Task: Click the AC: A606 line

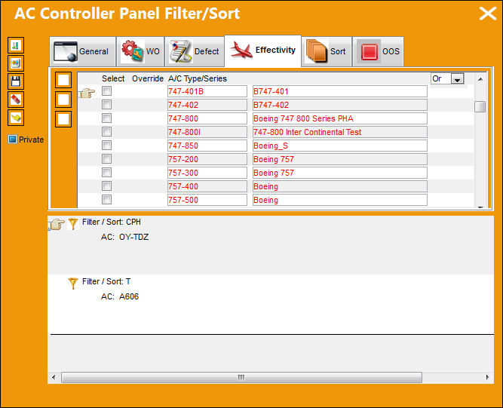Action: (x=120, y=296)
